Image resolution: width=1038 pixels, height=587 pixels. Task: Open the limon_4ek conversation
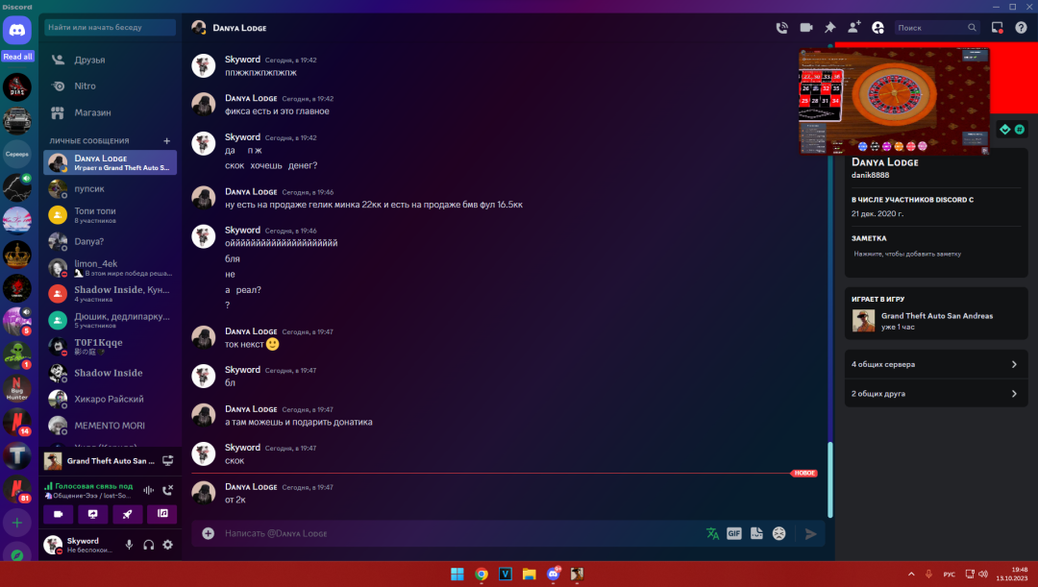(110, 267)
